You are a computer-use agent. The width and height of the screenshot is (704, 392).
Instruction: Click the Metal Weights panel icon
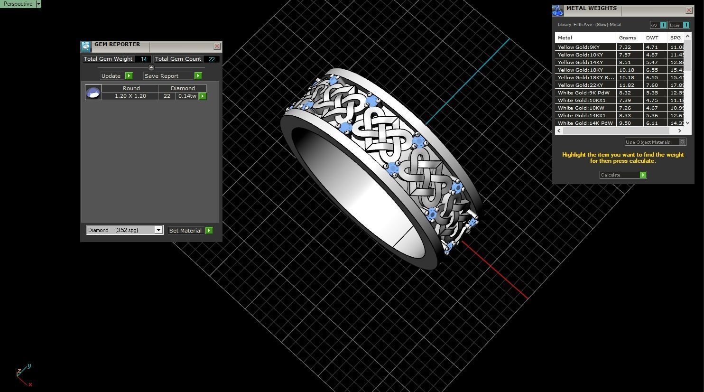(x=558, y=10)
